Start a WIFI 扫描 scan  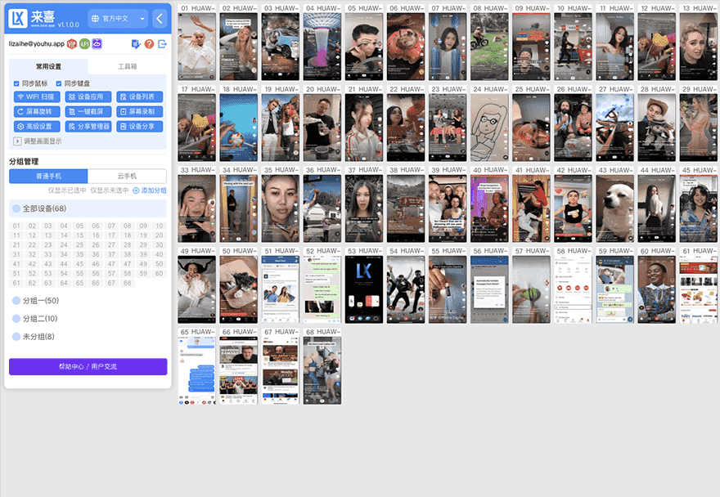click(x=35, y=96)
